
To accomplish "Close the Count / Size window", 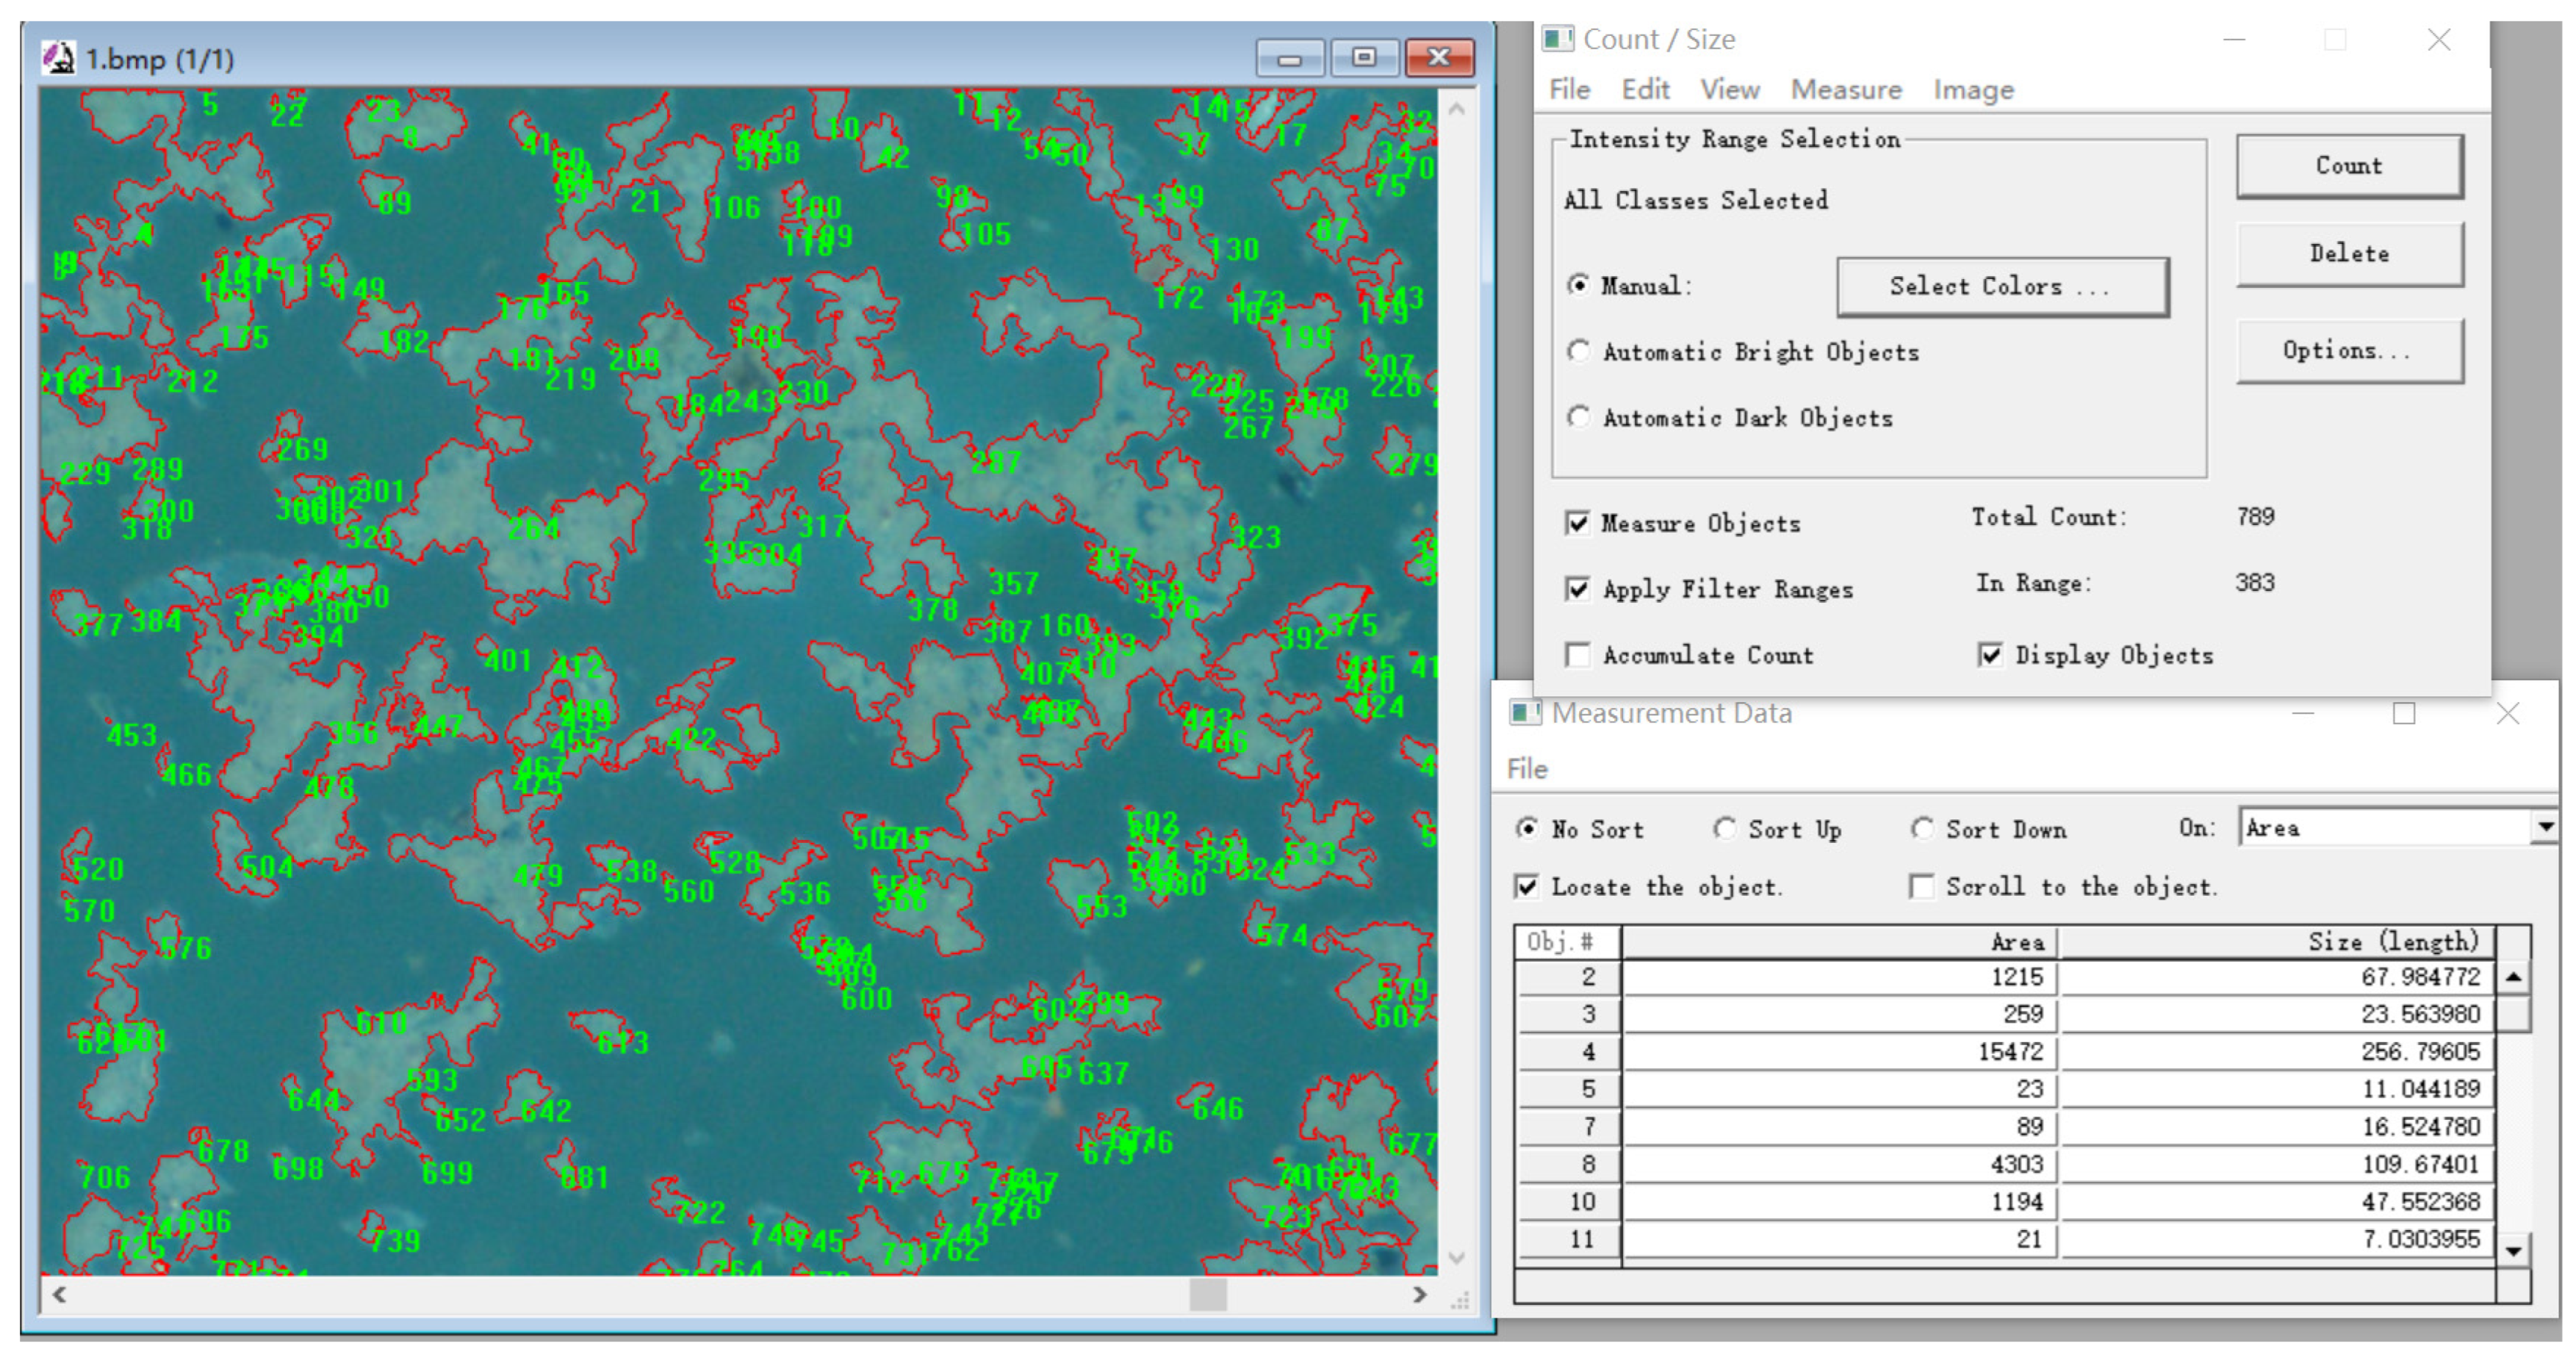I will click(x=2439, y=39).
